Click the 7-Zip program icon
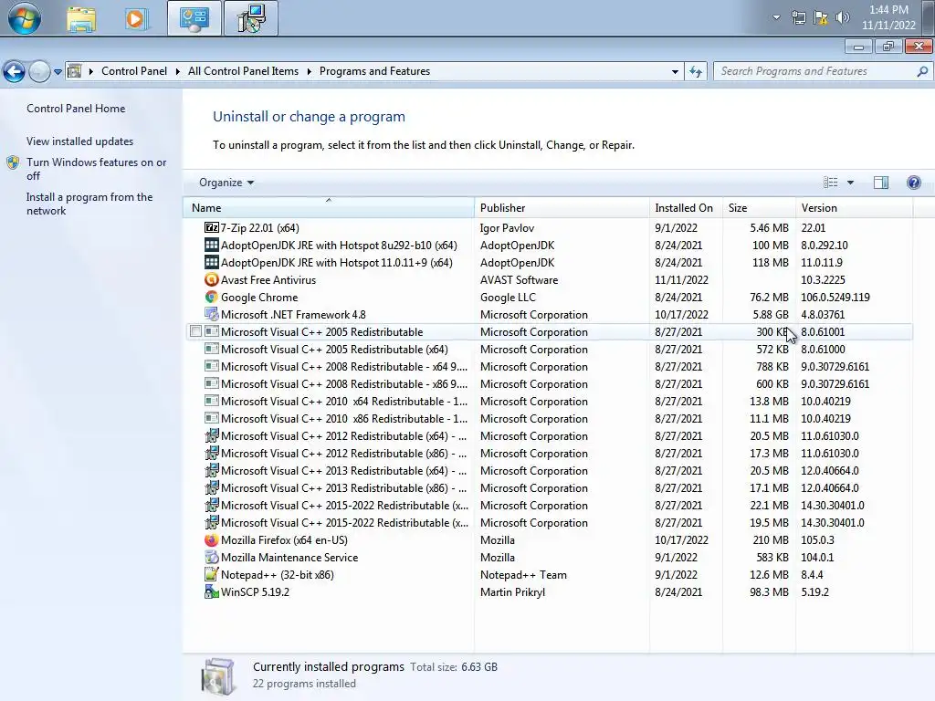 [x=211, y=227]
